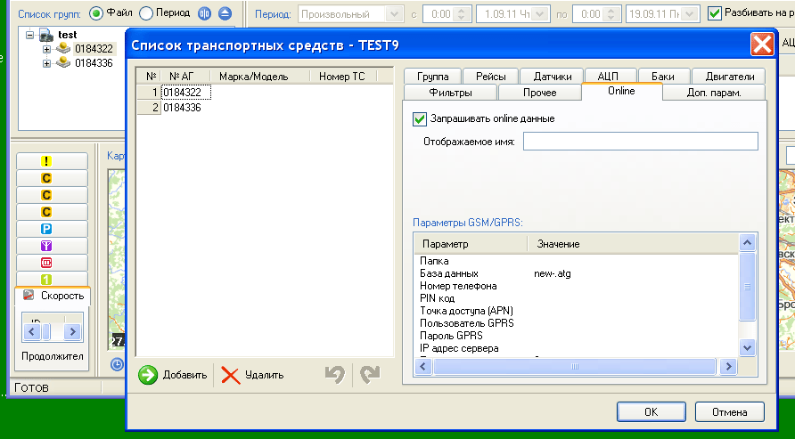The image size is (795, 439).
Task: Click scroll up arrow in GSM parameters list
Action: 748,242
